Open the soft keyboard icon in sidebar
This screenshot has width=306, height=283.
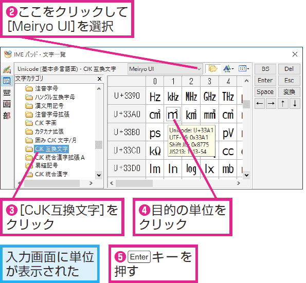pos(7,92)
